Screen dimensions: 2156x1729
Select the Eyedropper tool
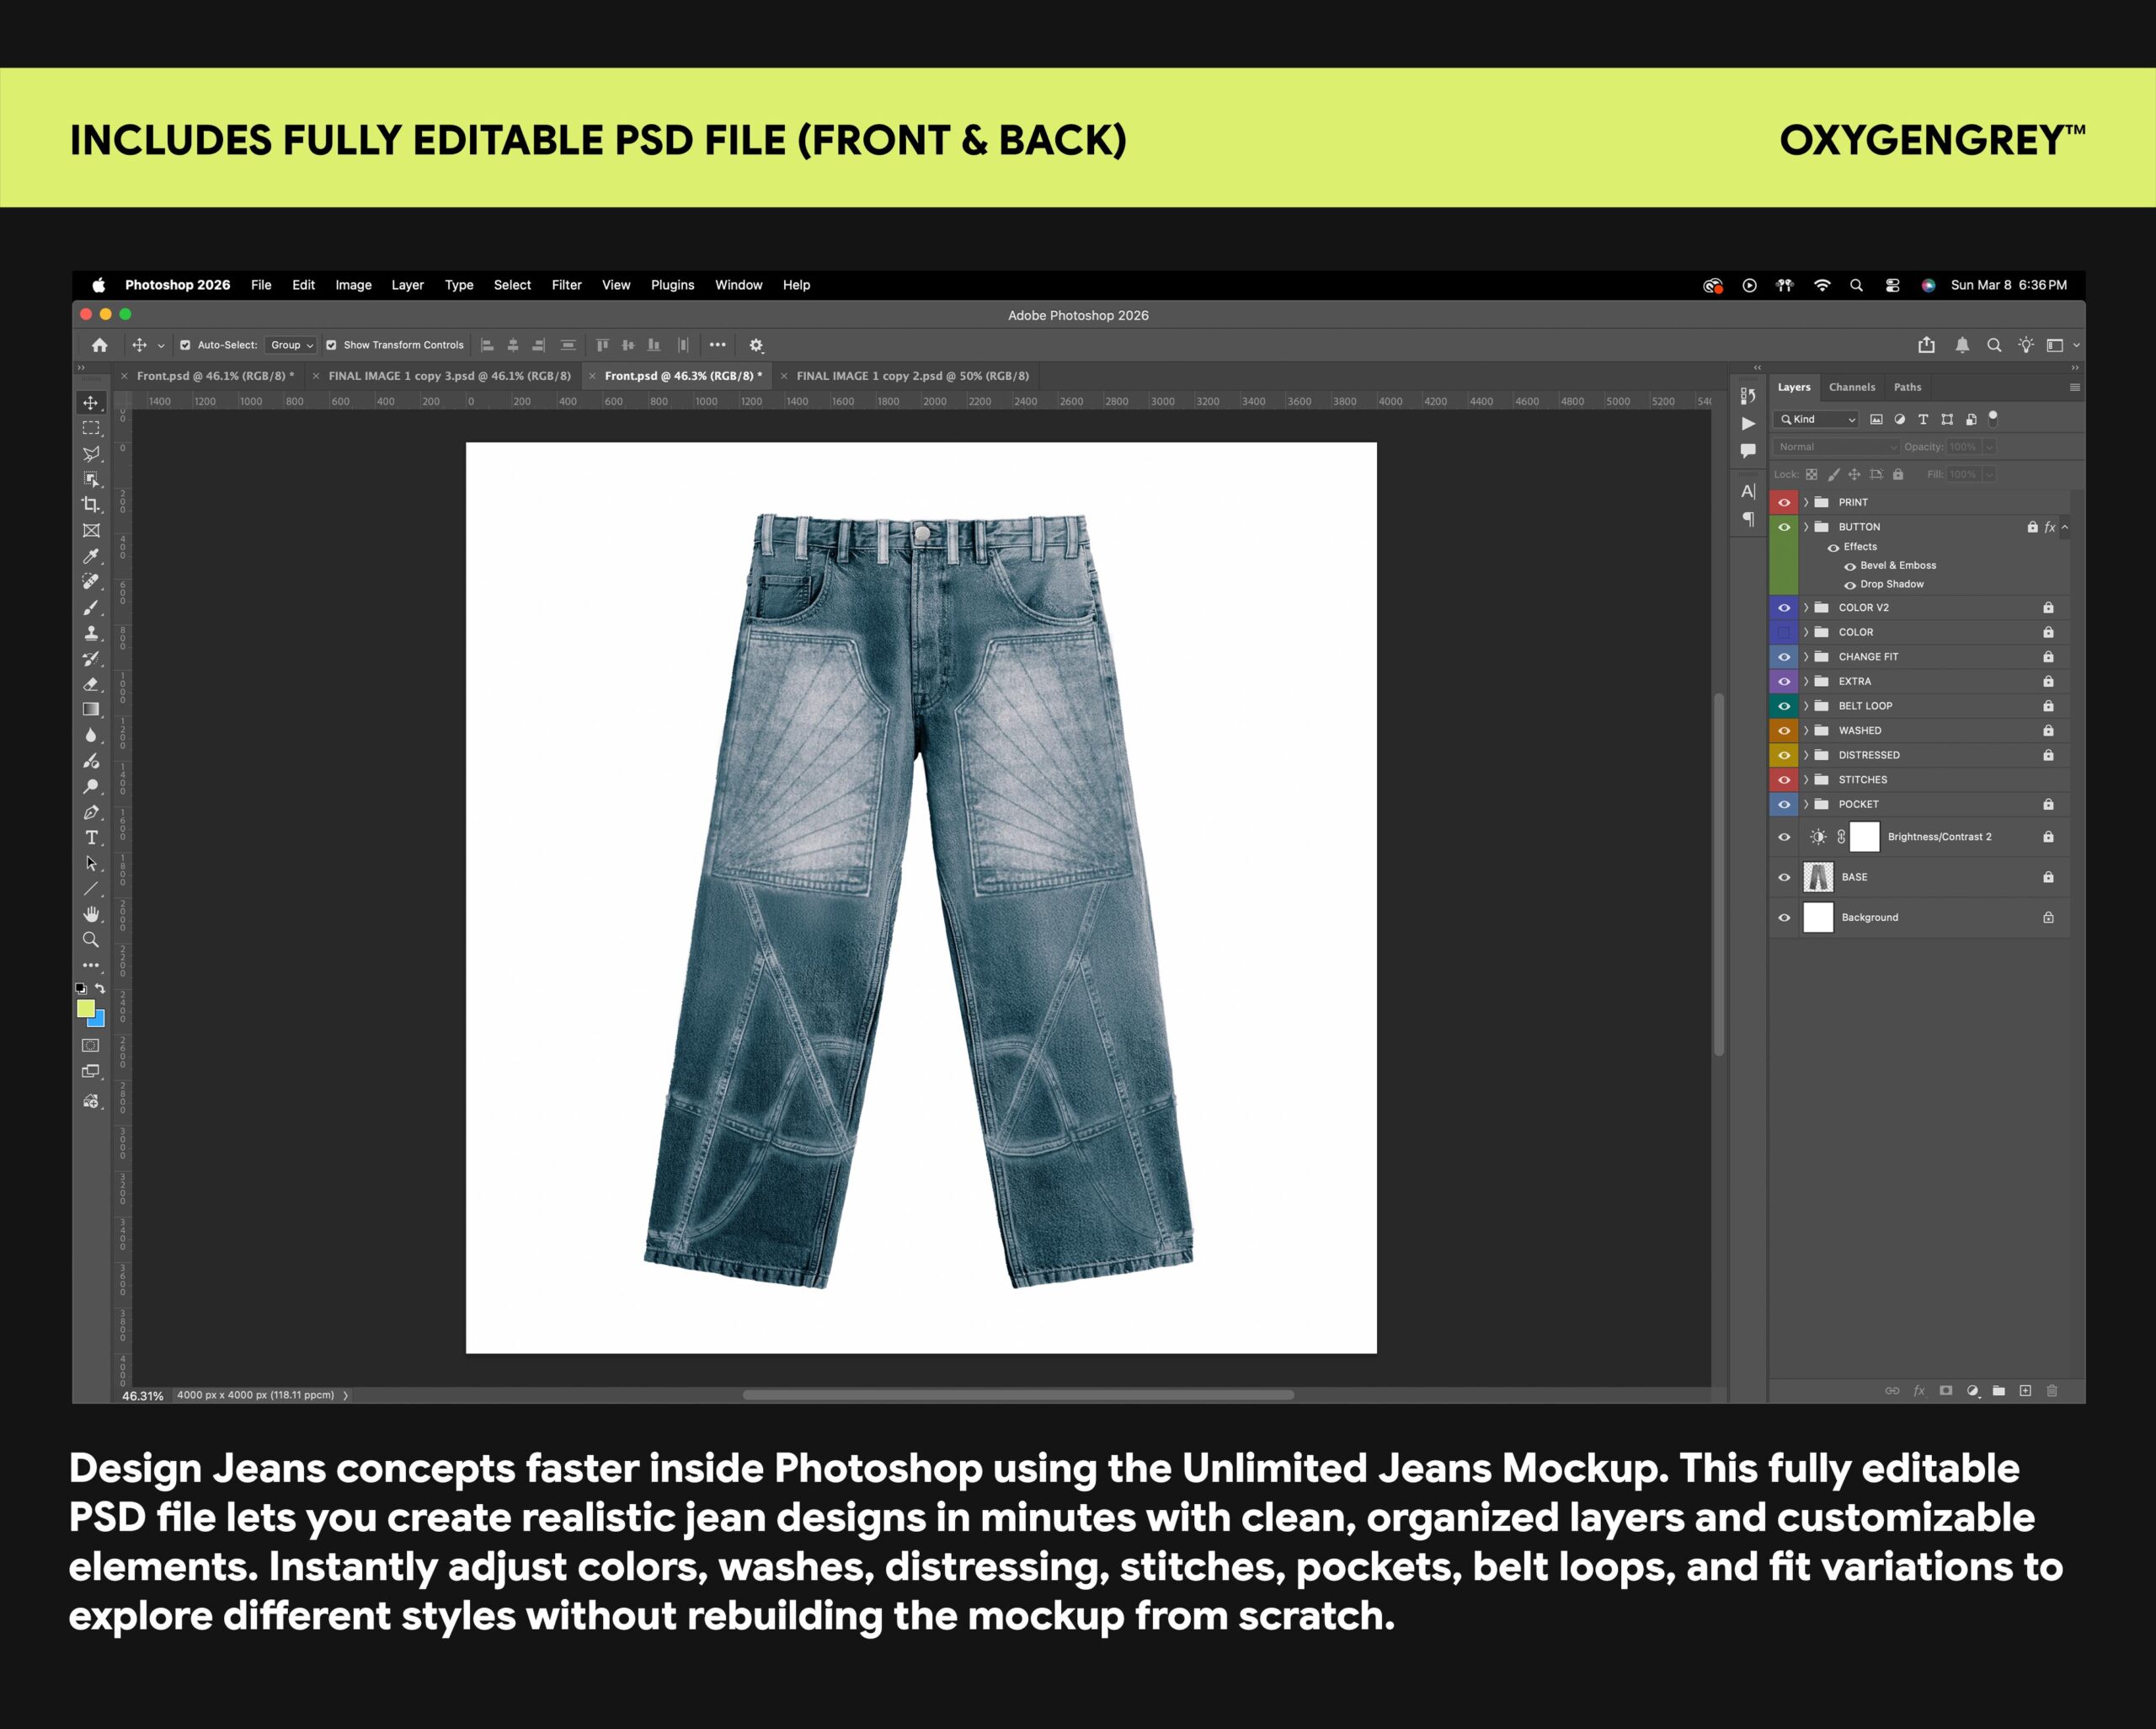pos(91,556)
